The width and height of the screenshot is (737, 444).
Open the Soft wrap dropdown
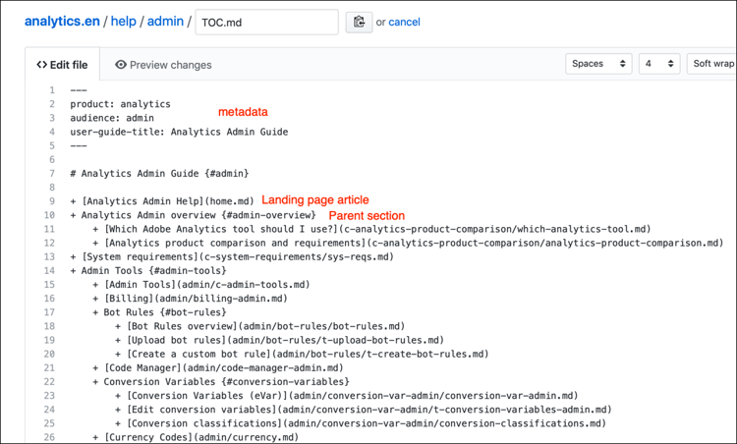pyautogui.click(x=711, y=64)
